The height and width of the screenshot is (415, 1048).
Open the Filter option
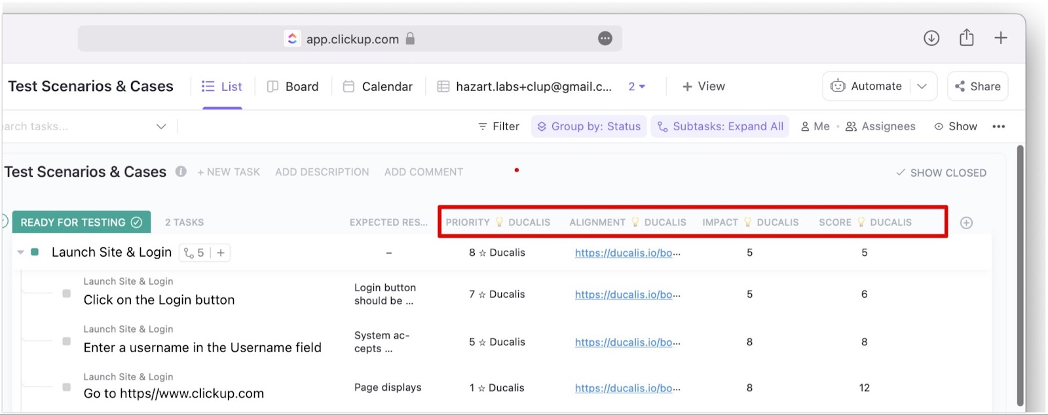click(x=498, y=126)
